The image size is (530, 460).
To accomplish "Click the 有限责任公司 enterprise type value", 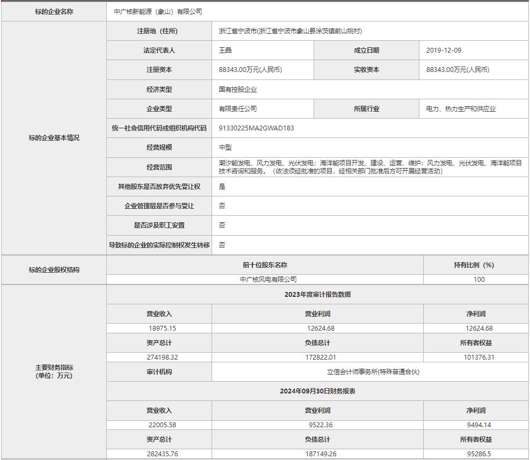I will tap(237, 109).
